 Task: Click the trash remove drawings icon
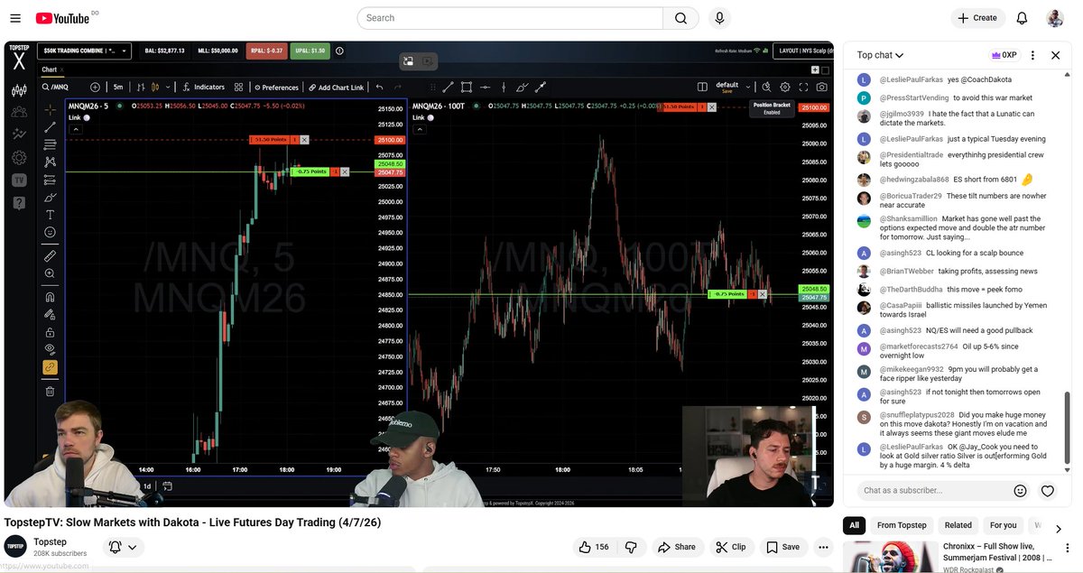click(50, 391)
